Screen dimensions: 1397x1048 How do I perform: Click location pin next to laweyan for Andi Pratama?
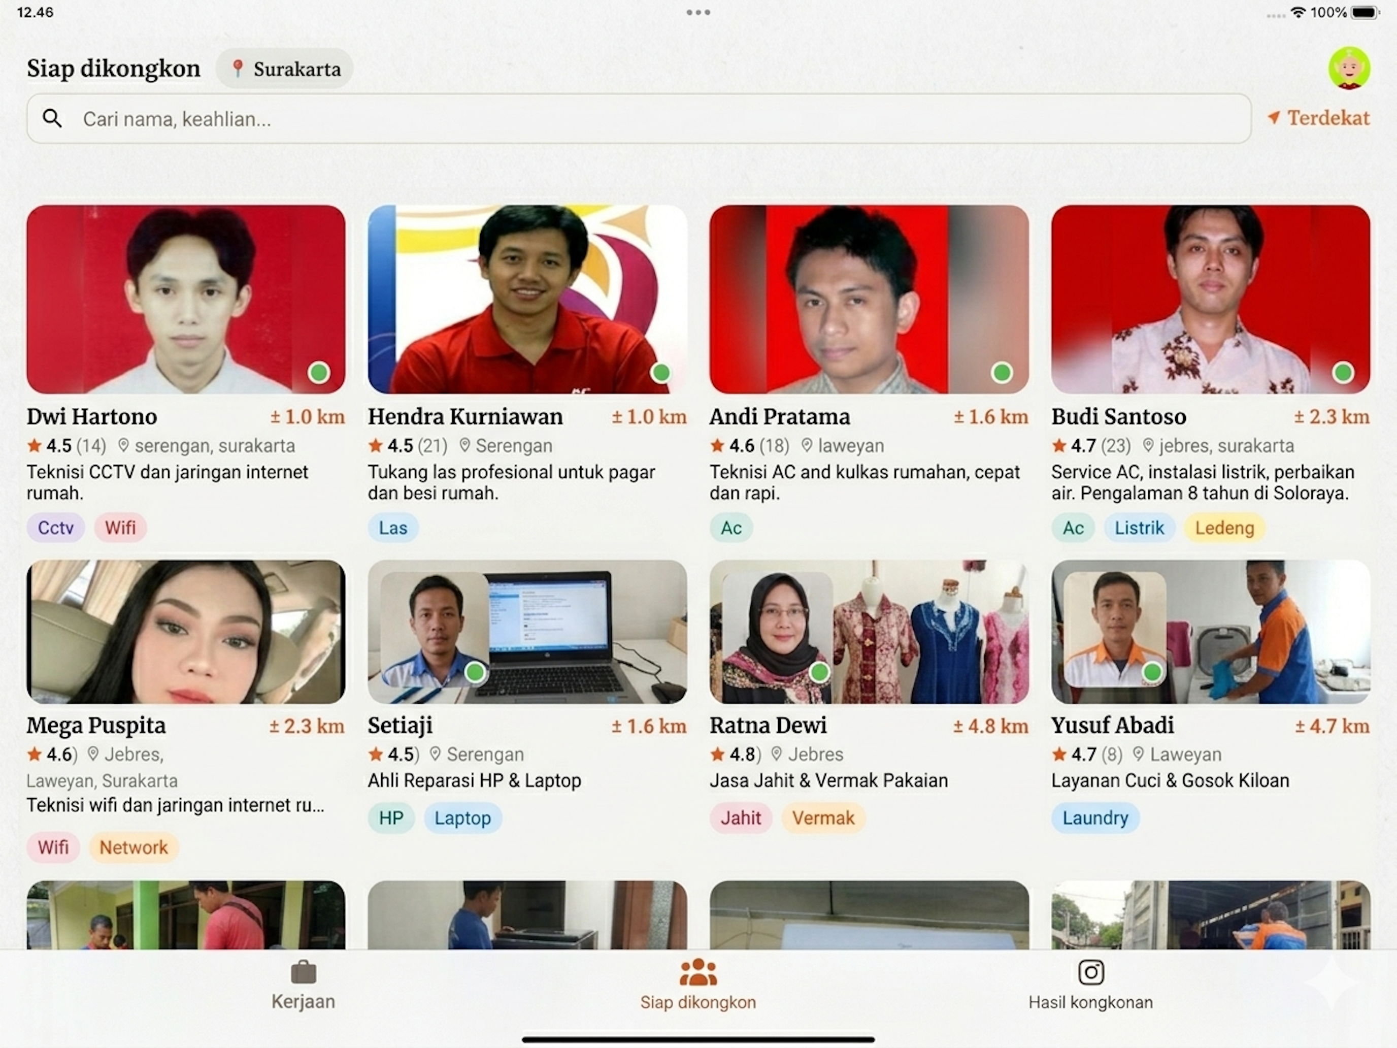pyautogui.click(x=807, y=445)
